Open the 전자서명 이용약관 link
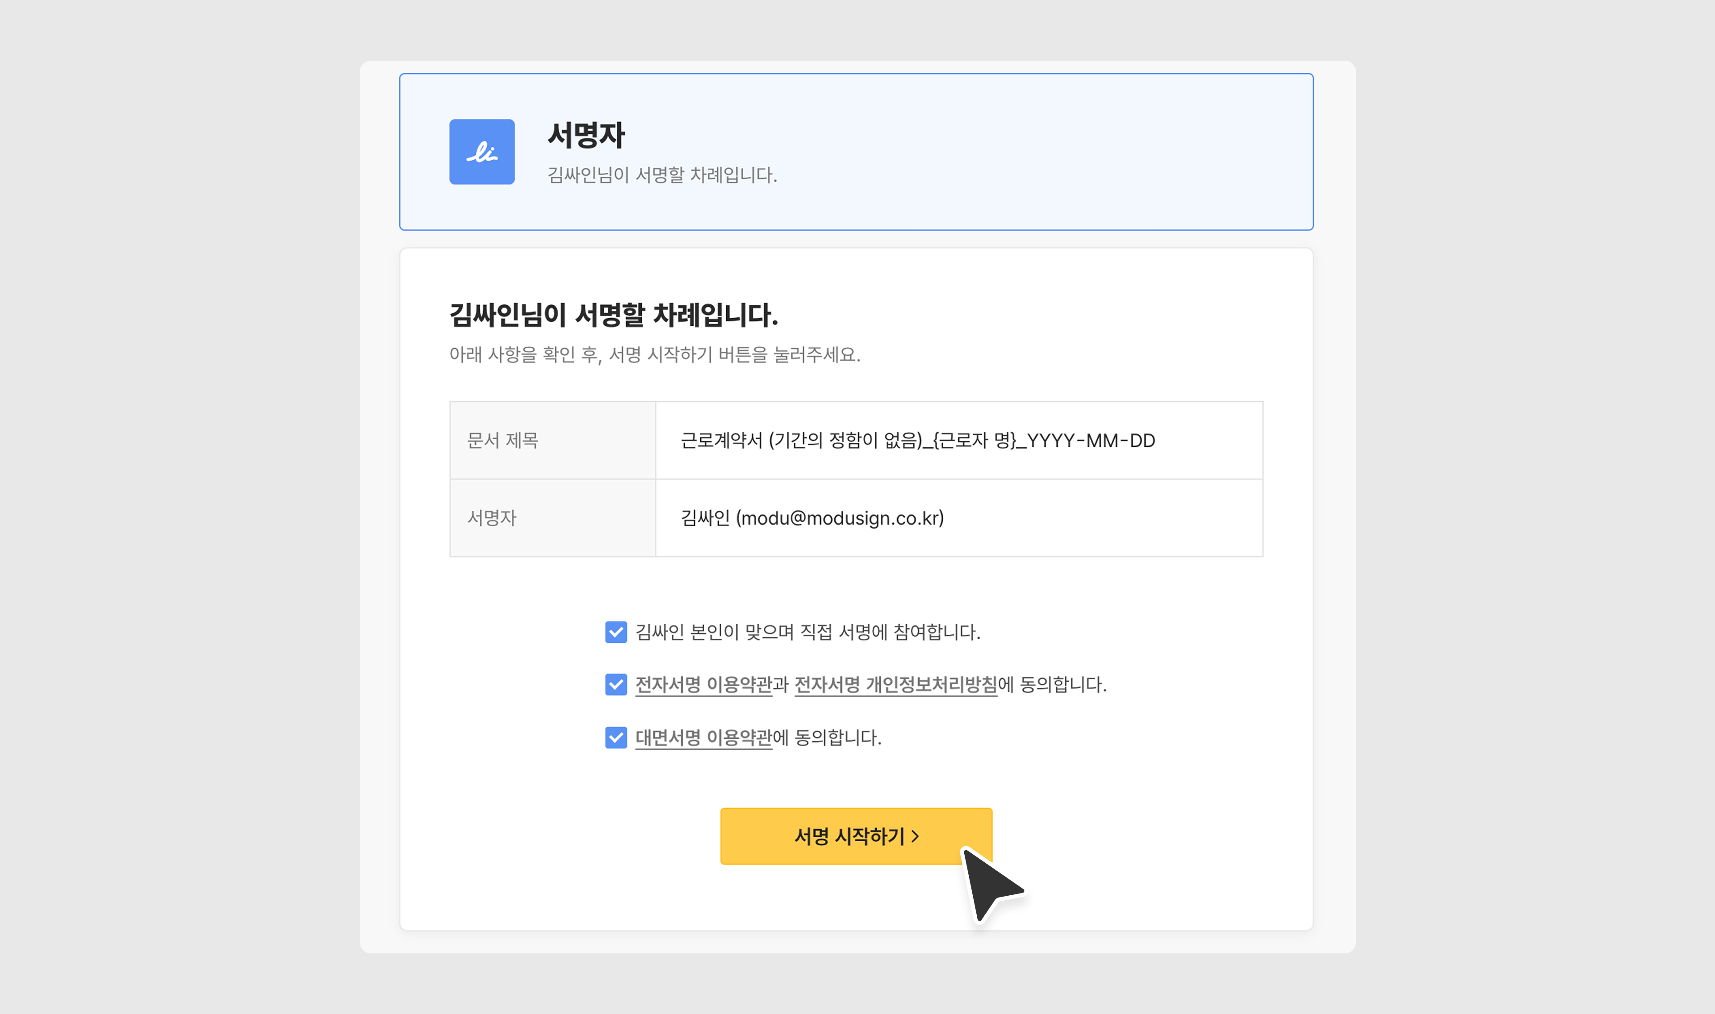The image size is (1715, 1014). [703, 684]
